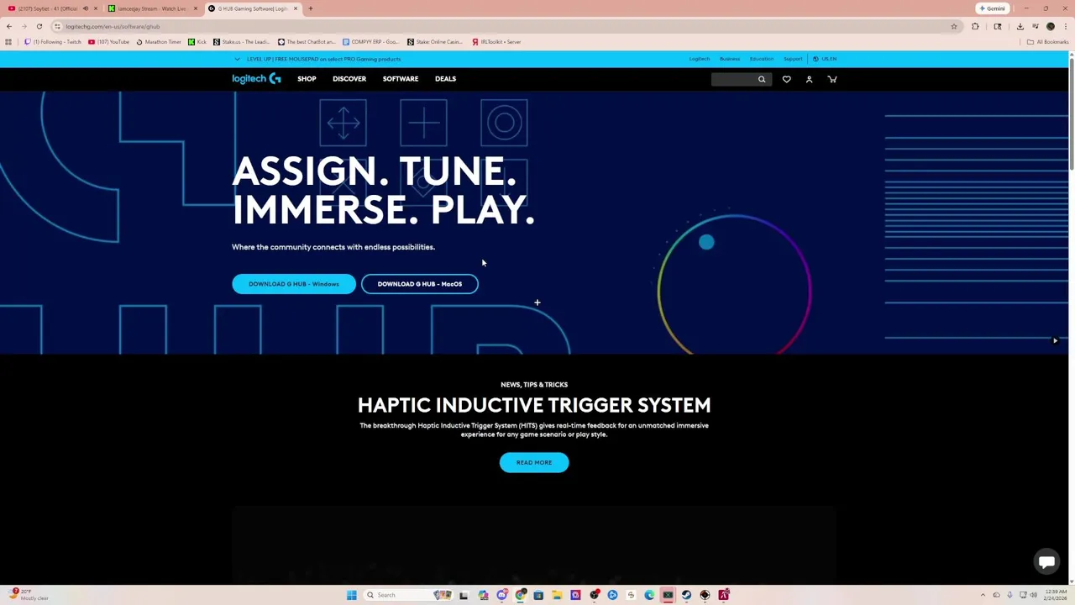1075x605 pixels.
Task: Mute the Soytiet YouTube tab speaker icon
Action: 85,8
